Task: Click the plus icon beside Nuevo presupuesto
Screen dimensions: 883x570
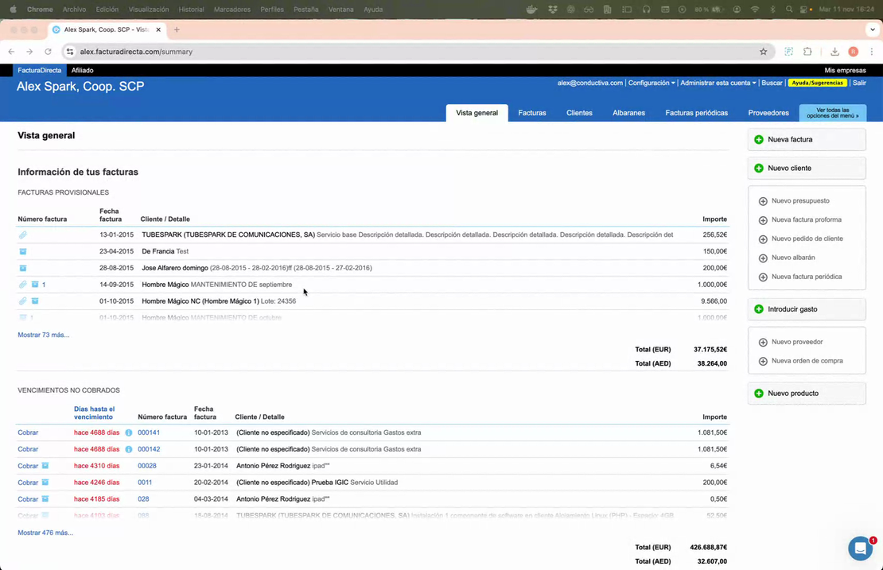Action: coord(763,201)
